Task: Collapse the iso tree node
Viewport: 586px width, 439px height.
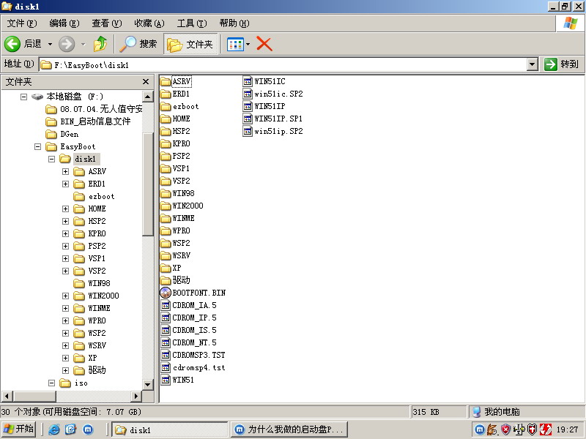Action: coord(51,383)
